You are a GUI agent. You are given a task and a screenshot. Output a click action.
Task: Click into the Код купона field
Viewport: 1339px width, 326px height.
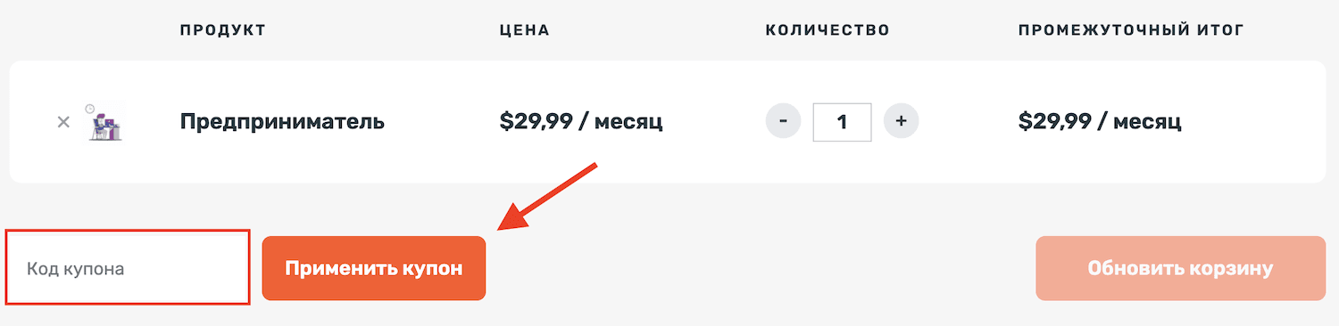[x=128, y=268]
